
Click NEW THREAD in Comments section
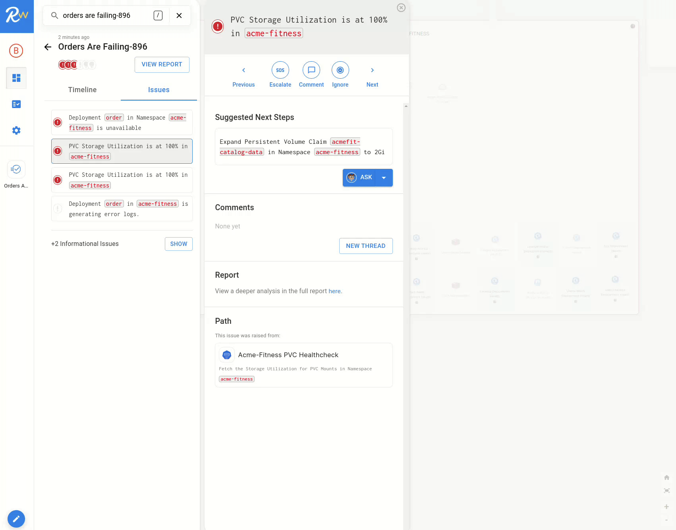365,246
